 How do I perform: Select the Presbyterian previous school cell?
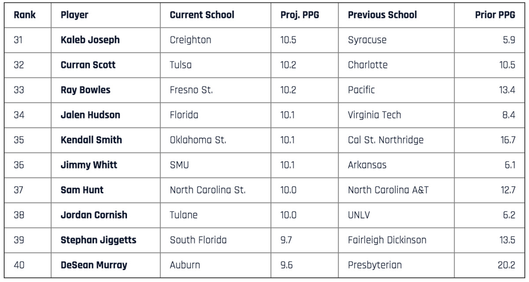tap(375, 265)
